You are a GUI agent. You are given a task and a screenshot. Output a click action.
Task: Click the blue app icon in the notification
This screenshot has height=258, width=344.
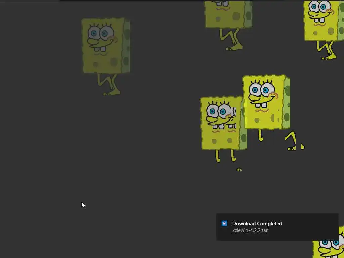click(x=224, y=223)
